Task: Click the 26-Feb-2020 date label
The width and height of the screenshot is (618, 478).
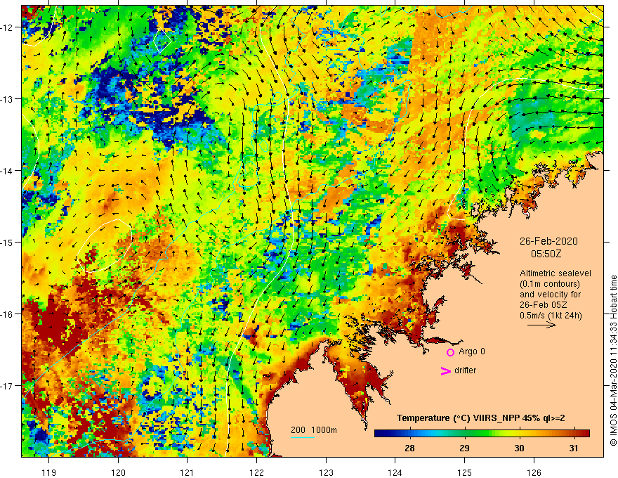Action: [548, 241]
